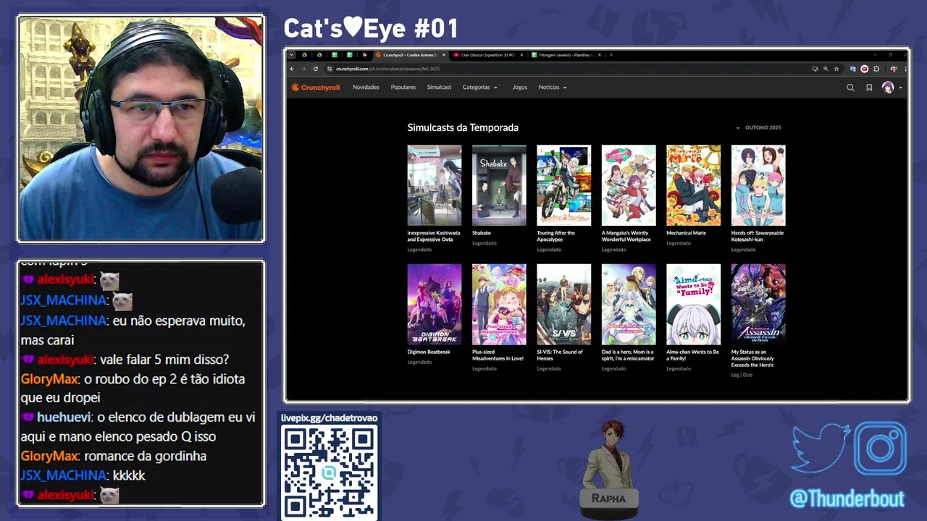The height and width of the screenshot is (521, 927).
Task: Open the SI-VIS: The Sound of Heroes poster
Action: pyautogui.click(x=563, y=304)
